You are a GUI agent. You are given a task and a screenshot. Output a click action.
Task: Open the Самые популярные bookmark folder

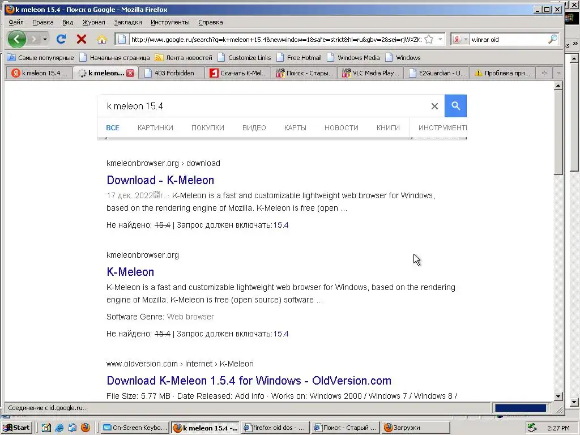point(41,58)
